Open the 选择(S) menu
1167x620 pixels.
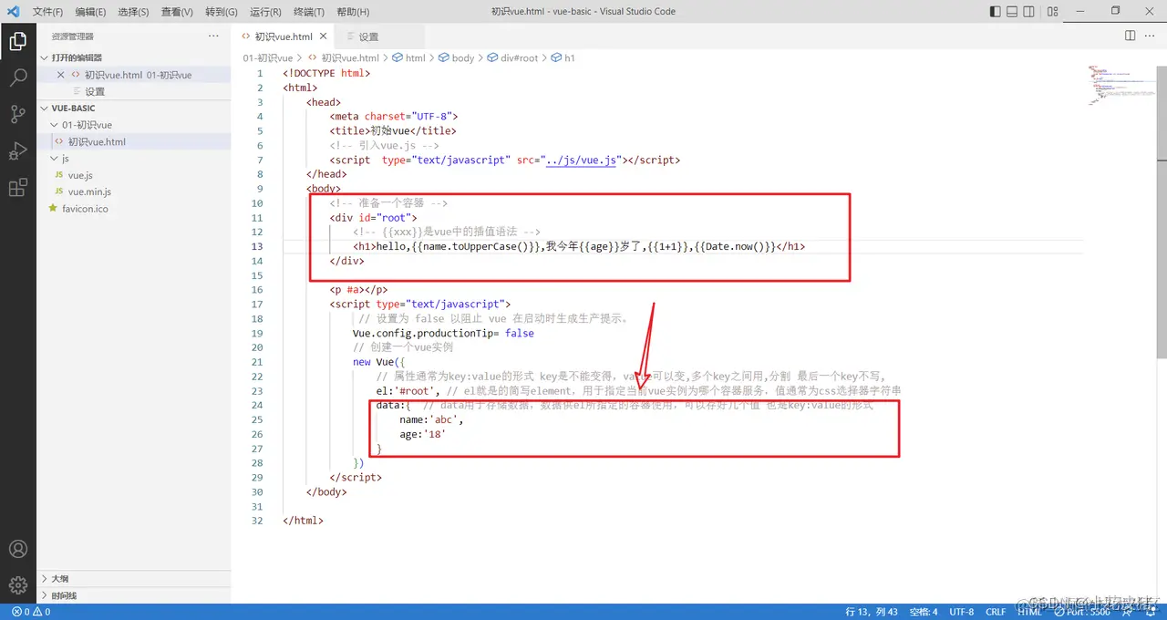(x=133, y=12)
